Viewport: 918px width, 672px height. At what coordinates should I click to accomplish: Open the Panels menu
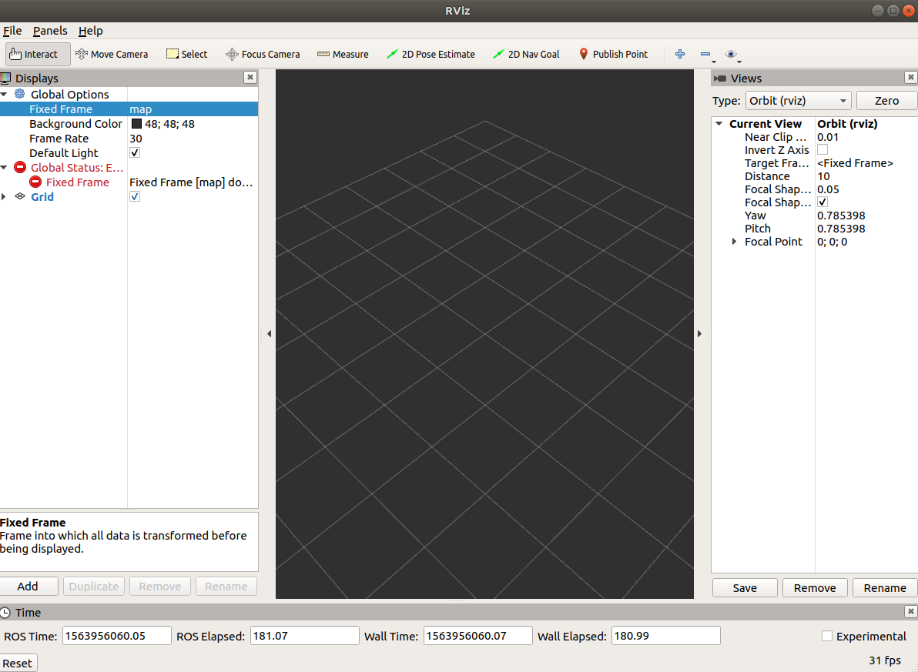coord(49,31)
